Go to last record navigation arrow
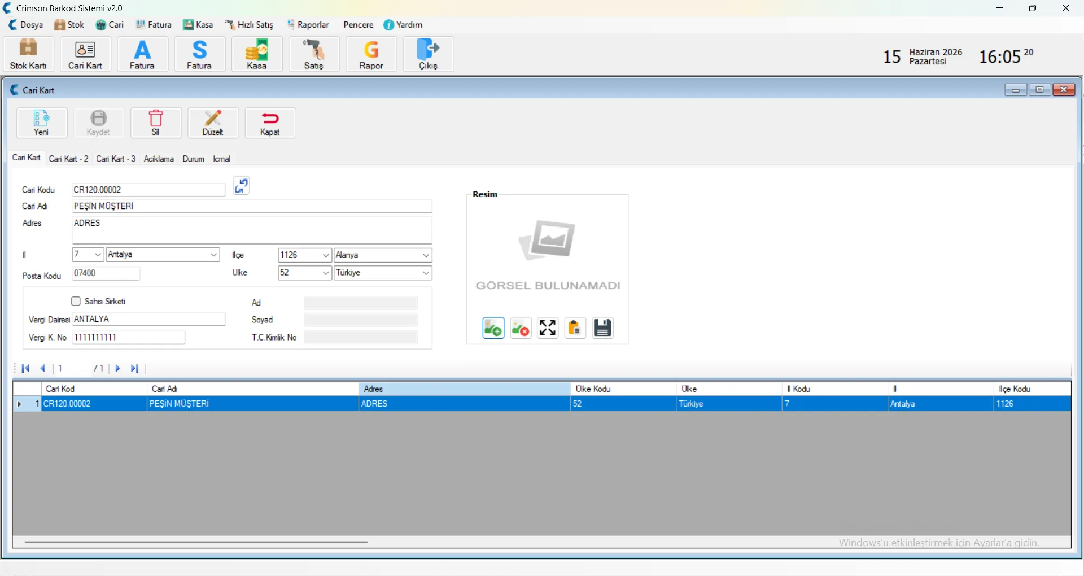 [x=135, y=368]
